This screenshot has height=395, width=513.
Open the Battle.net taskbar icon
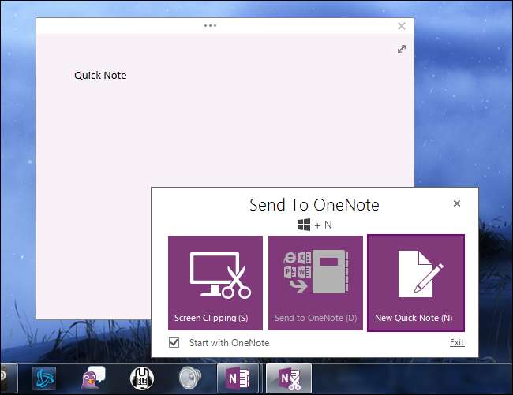click(x=47, y=378)
